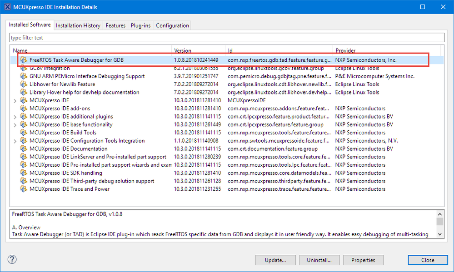
Task: Expand the MCUXpressoIDE product tree node
Action: click(x=15, y=101)
